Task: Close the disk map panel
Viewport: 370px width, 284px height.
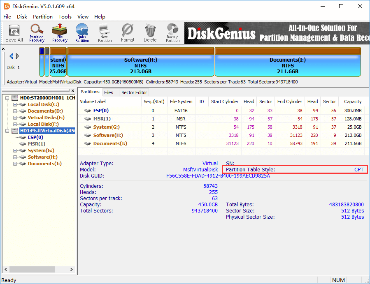Action: [x=3, y=49]
